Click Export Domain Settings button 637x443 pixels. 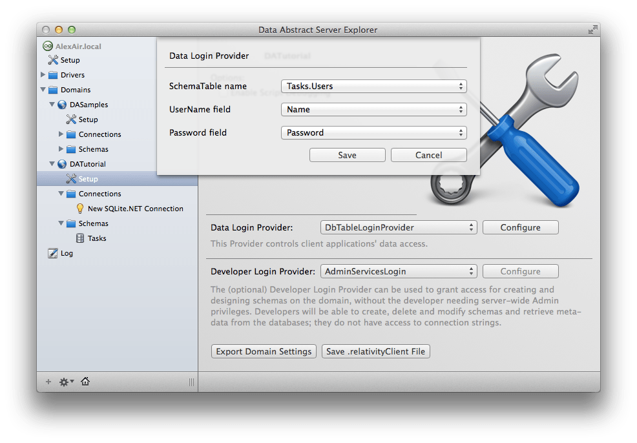[264, 351]
